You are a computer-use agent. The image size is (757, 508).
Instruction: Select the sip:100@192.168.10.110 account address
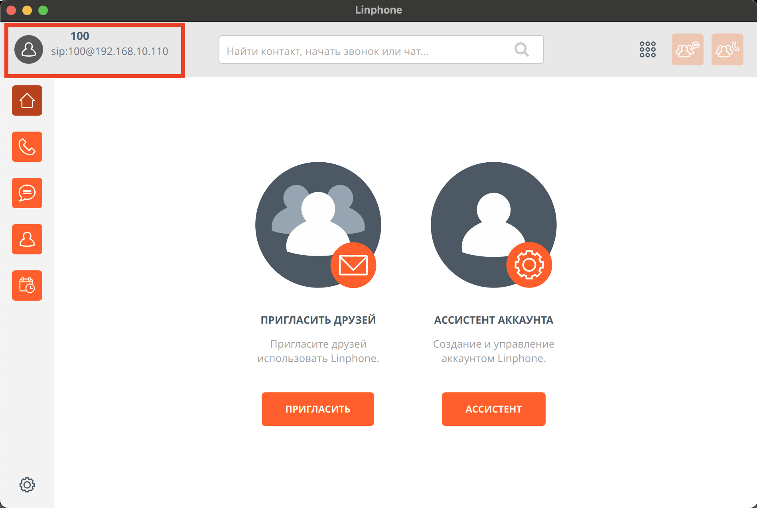pos(110,51)
